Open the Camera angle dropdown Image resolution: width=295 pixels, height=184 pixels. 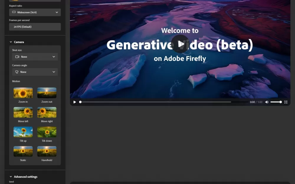[35, 72]
